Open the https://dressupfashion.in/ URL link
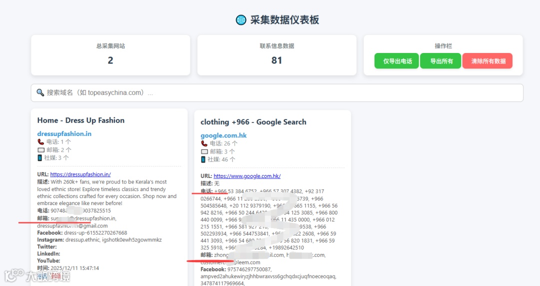Image resolution: width=540 pixels, height=286 pixels. [80, 174]
